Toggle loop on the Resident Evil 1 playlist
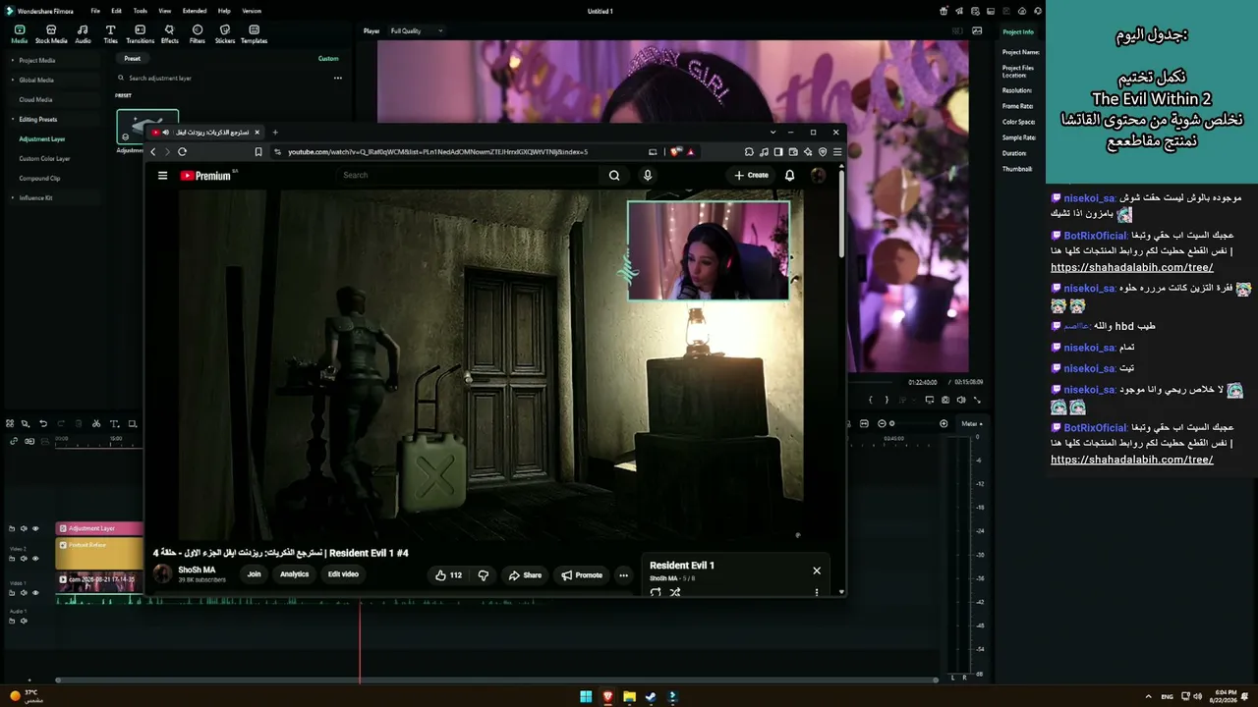 [x=656, y=592]
